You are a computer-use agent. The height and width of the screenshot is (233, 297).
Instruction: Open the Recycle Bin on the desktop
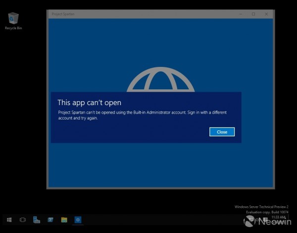(13, 19)
